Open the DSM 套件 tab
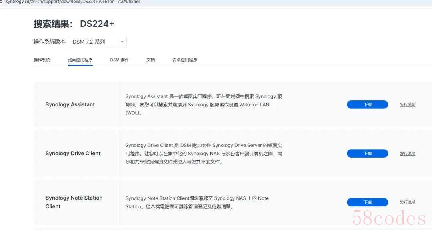432x230 pixels. click(x=119, y=60)
